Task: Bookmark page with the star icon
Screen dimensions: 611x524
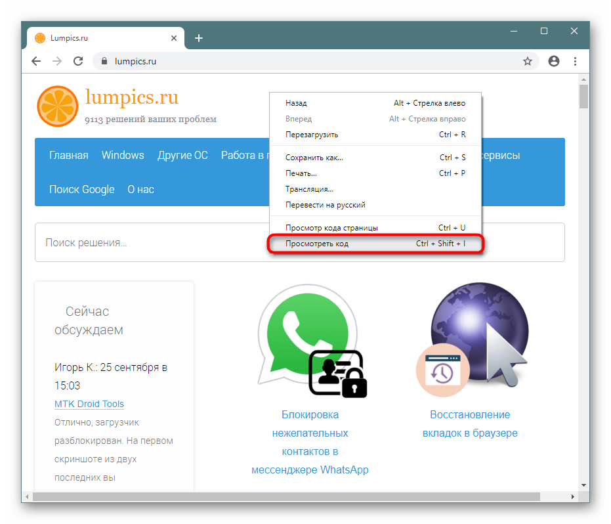Action: coord(527,61)
